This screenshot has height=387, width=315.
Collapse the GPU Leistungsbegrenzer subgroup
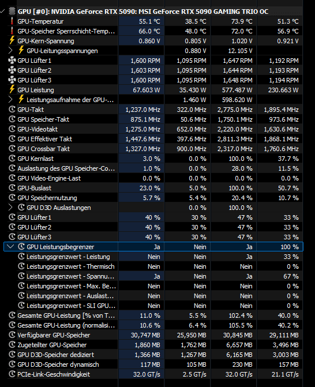10,247
